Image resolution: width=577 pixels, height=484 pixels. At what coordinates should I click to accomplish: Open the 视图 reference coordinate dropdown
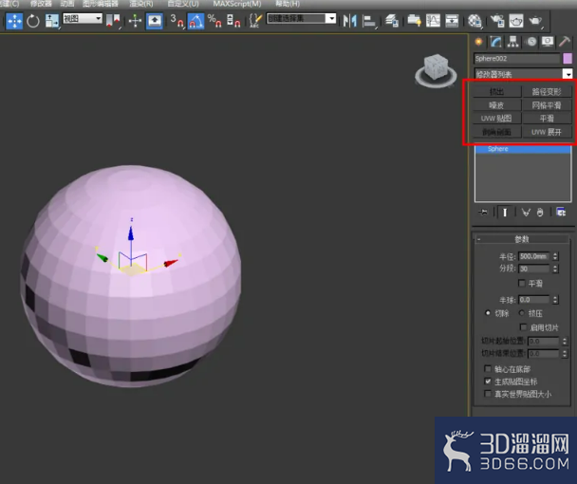83,18
